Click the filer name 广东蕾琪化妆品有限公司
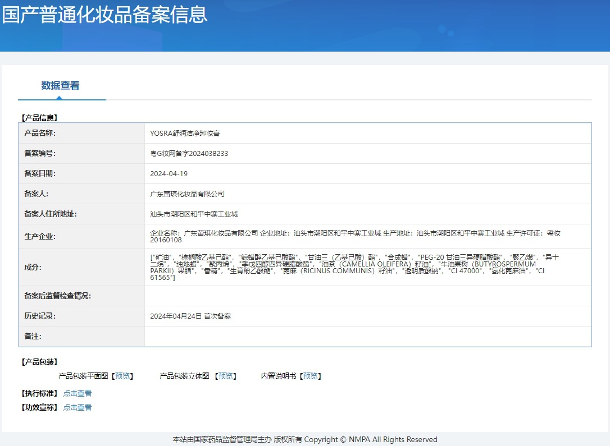 [187, 194]
